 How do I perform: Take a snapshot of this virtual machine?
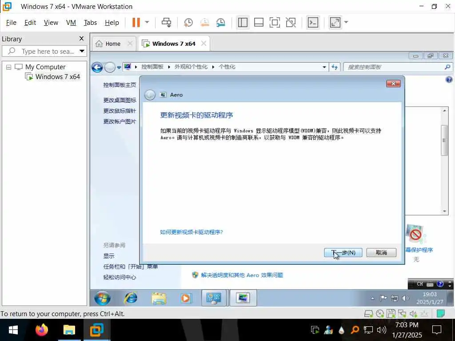click(x=188, y=22)
